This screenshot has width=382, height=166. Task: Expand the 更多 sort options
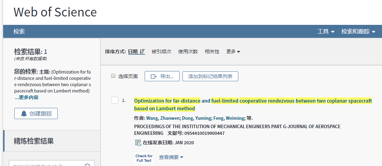pyautogui.click(x=233, y=51)
